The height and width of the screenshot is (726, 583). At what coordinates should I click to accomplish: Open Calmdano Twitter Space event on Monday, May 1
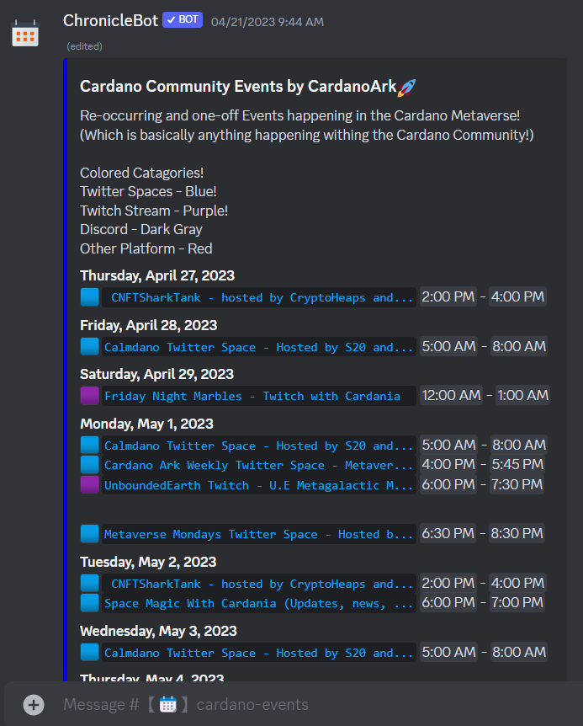click(259, 446)
